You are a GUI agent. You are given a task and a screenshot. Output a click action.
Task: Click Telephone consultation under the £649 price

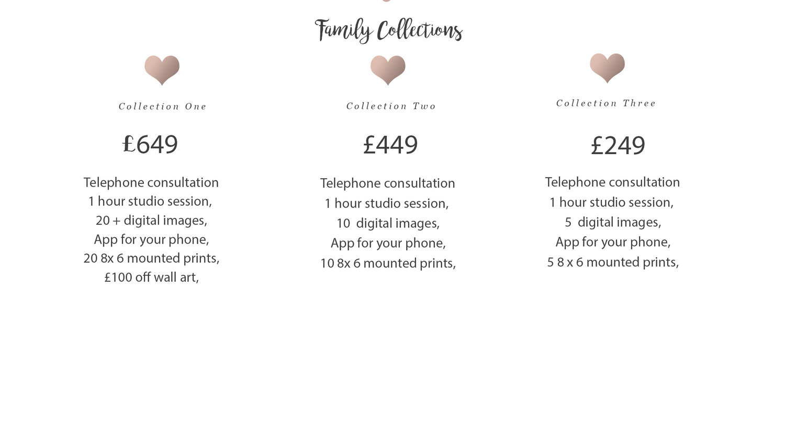[x=151, y=182]
